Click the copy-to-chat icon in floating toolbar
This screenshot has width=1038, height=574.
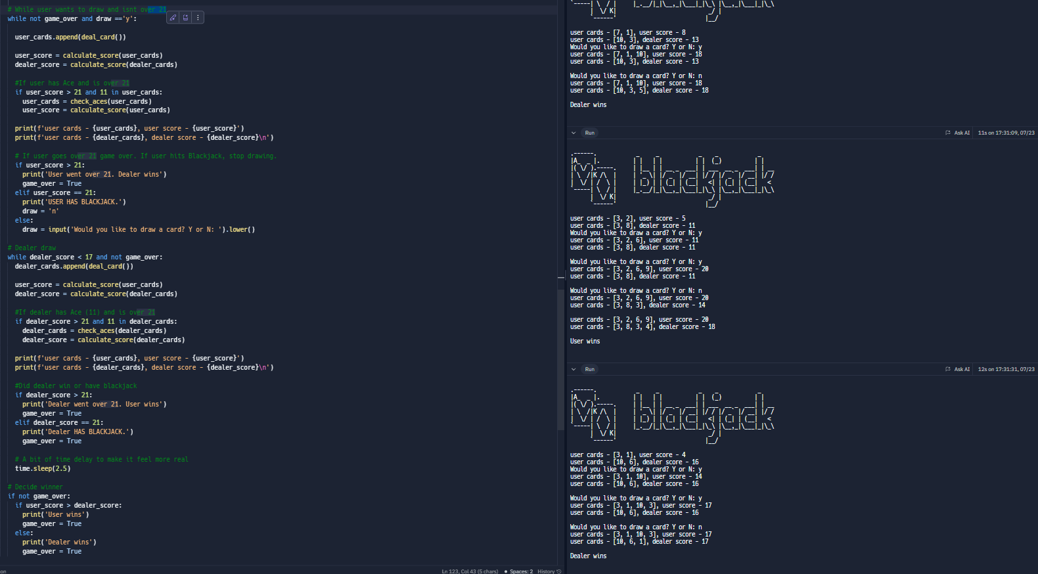(x=185, y=18)
